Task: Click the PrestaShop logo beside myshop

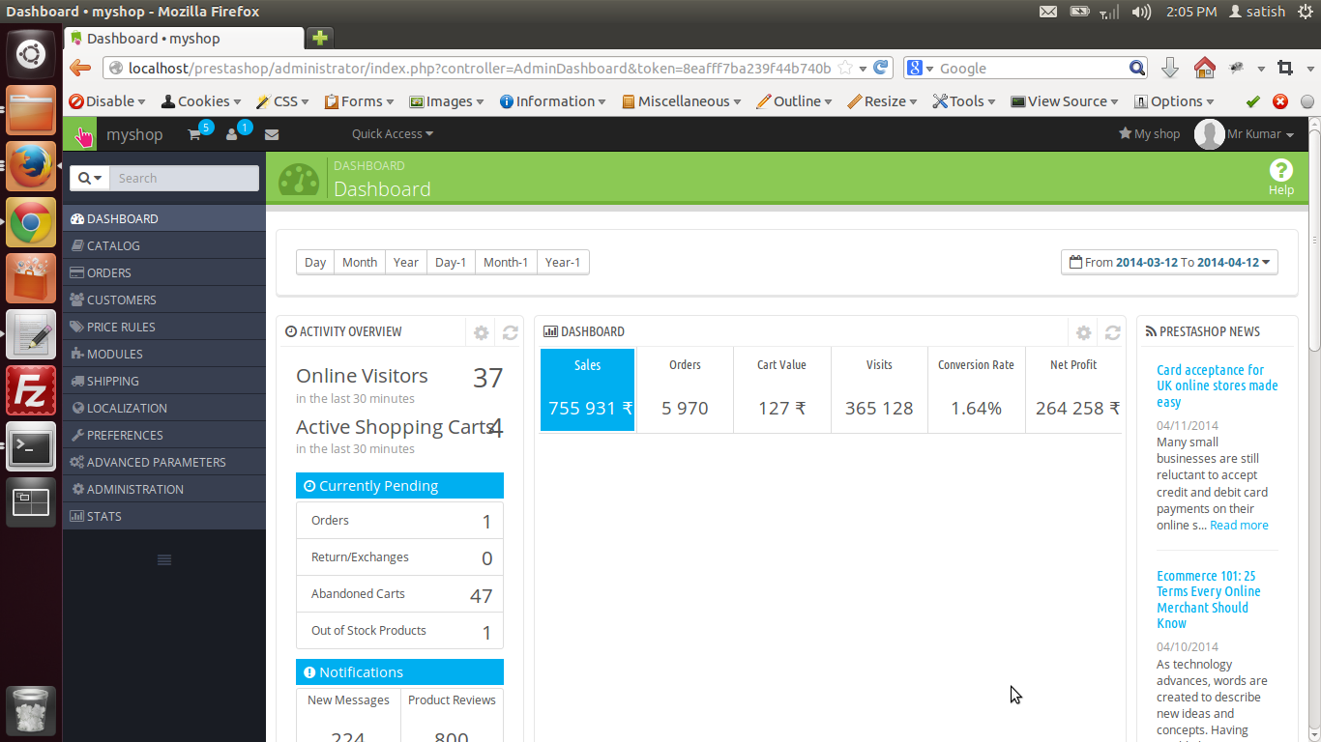Action: [80, 134]
